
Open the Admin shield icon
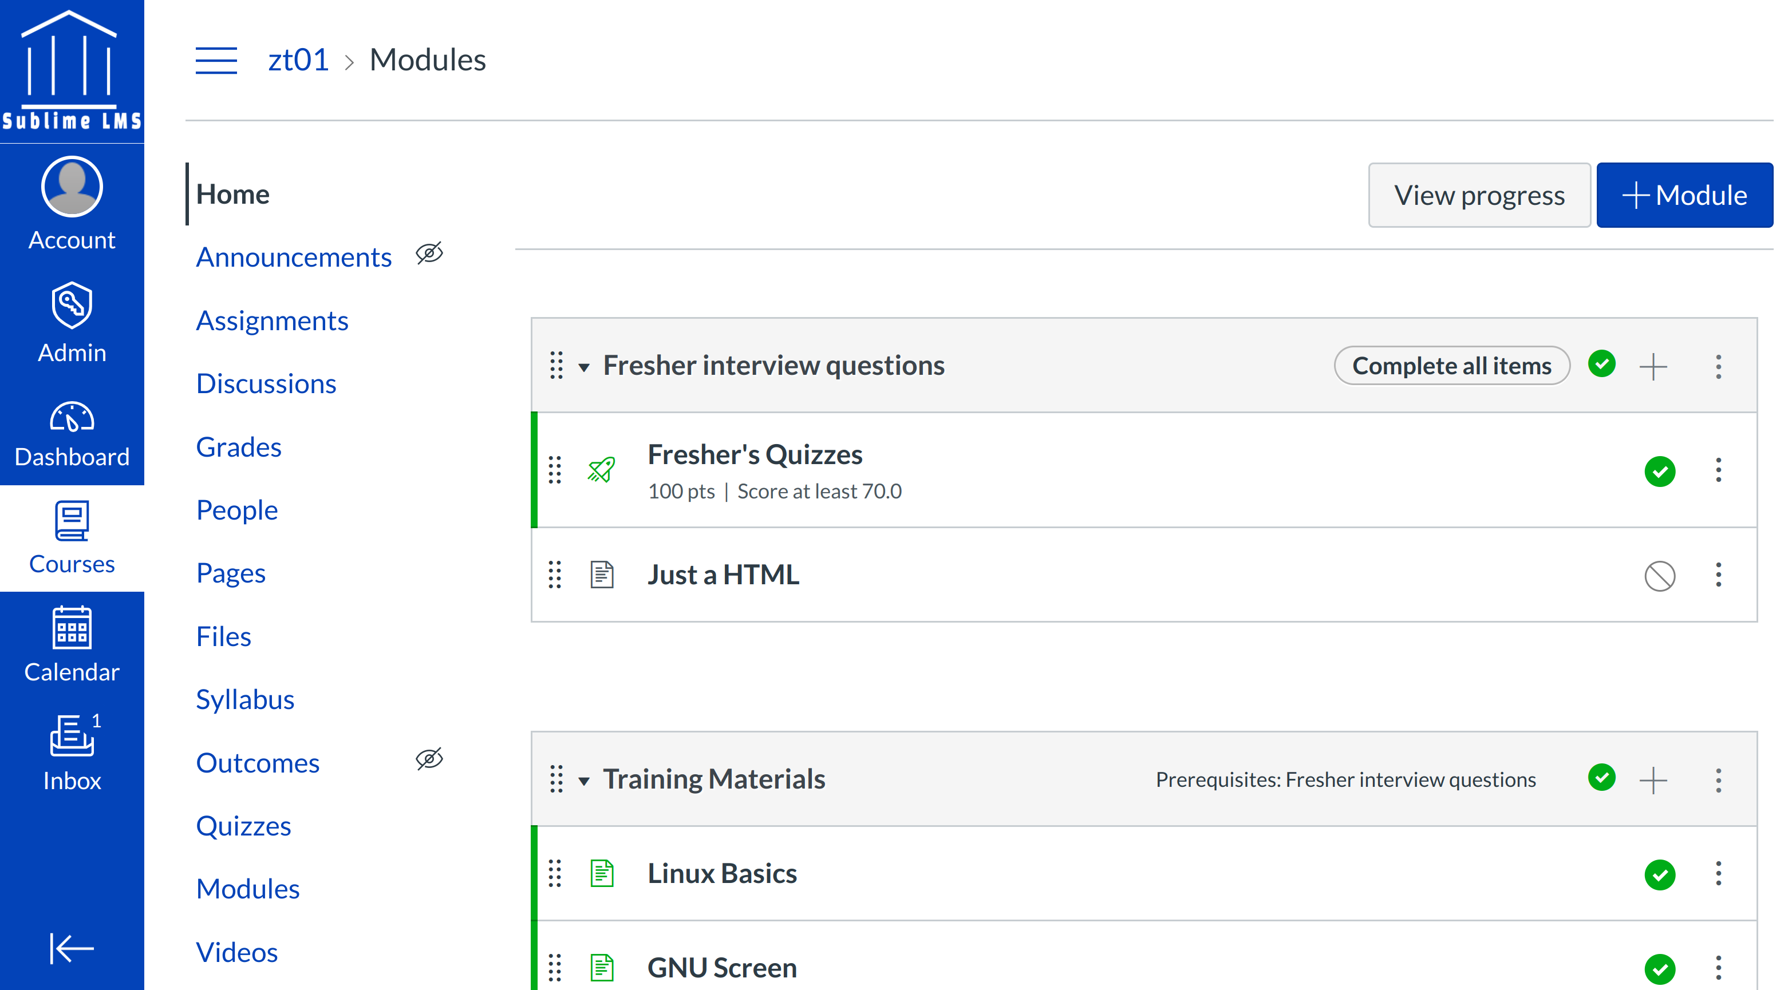(72, 305)
